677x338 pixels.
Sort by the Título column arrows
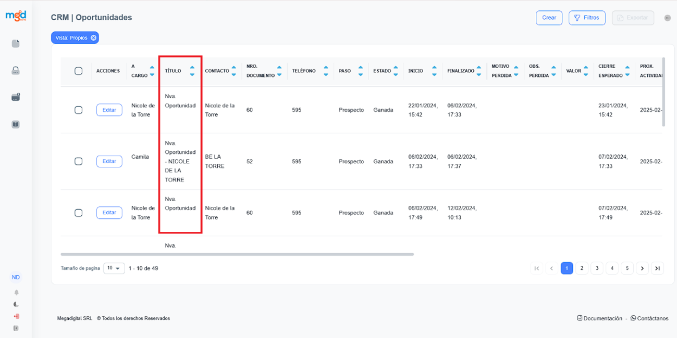pos(192,71)
